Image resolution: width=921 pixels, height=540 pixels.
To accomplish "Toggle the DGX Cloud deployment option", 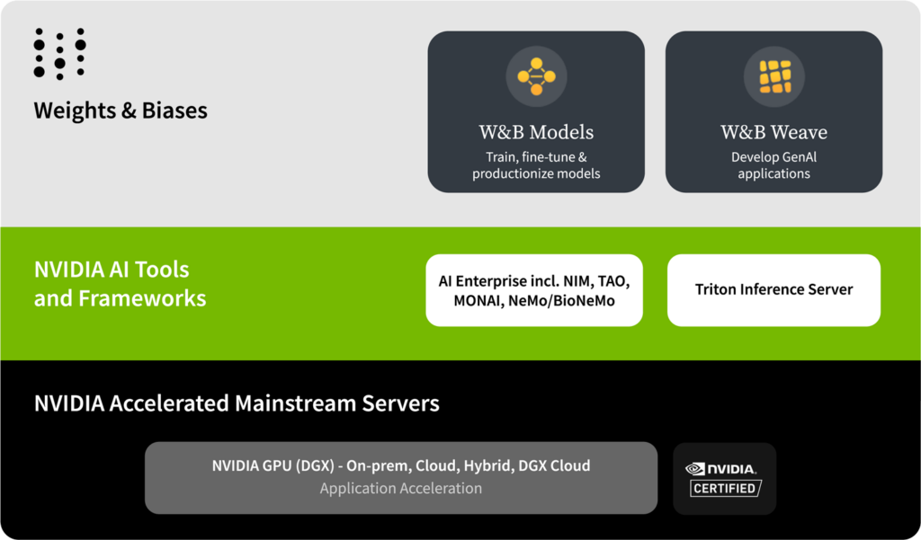I will (x=558, y=465).
